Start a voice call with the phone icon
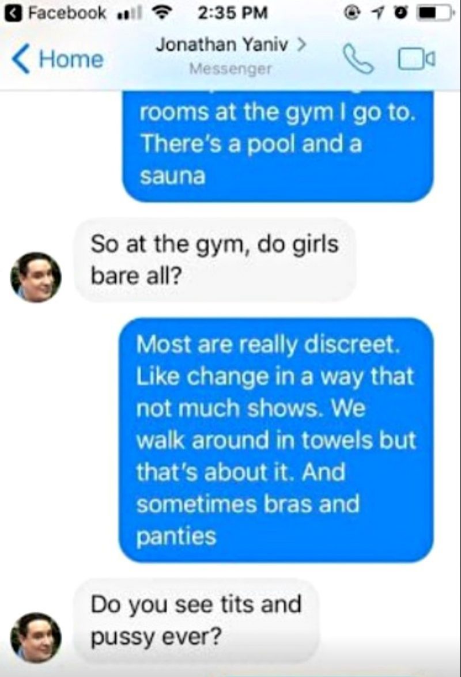The image size is (461, 677). pyautogui.click(x=358, y=59)
